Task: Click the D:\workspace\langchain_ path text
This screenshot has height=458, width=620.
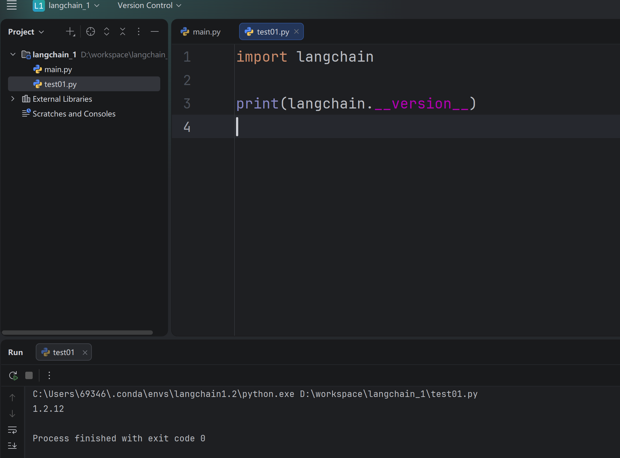Action: pos(124,55)
